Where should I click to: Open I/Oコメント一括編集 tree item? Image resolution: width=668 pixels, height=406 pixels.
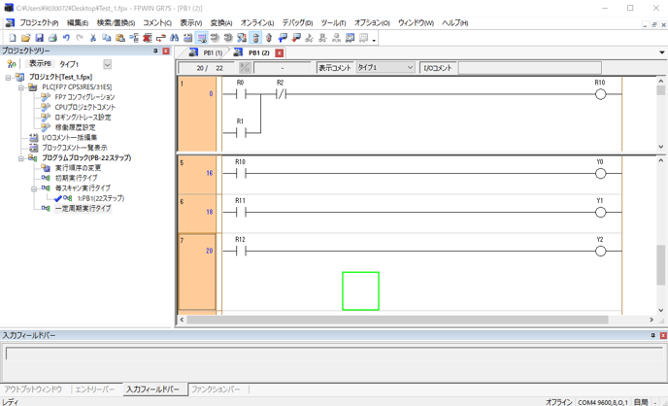(x=70, y=138)
